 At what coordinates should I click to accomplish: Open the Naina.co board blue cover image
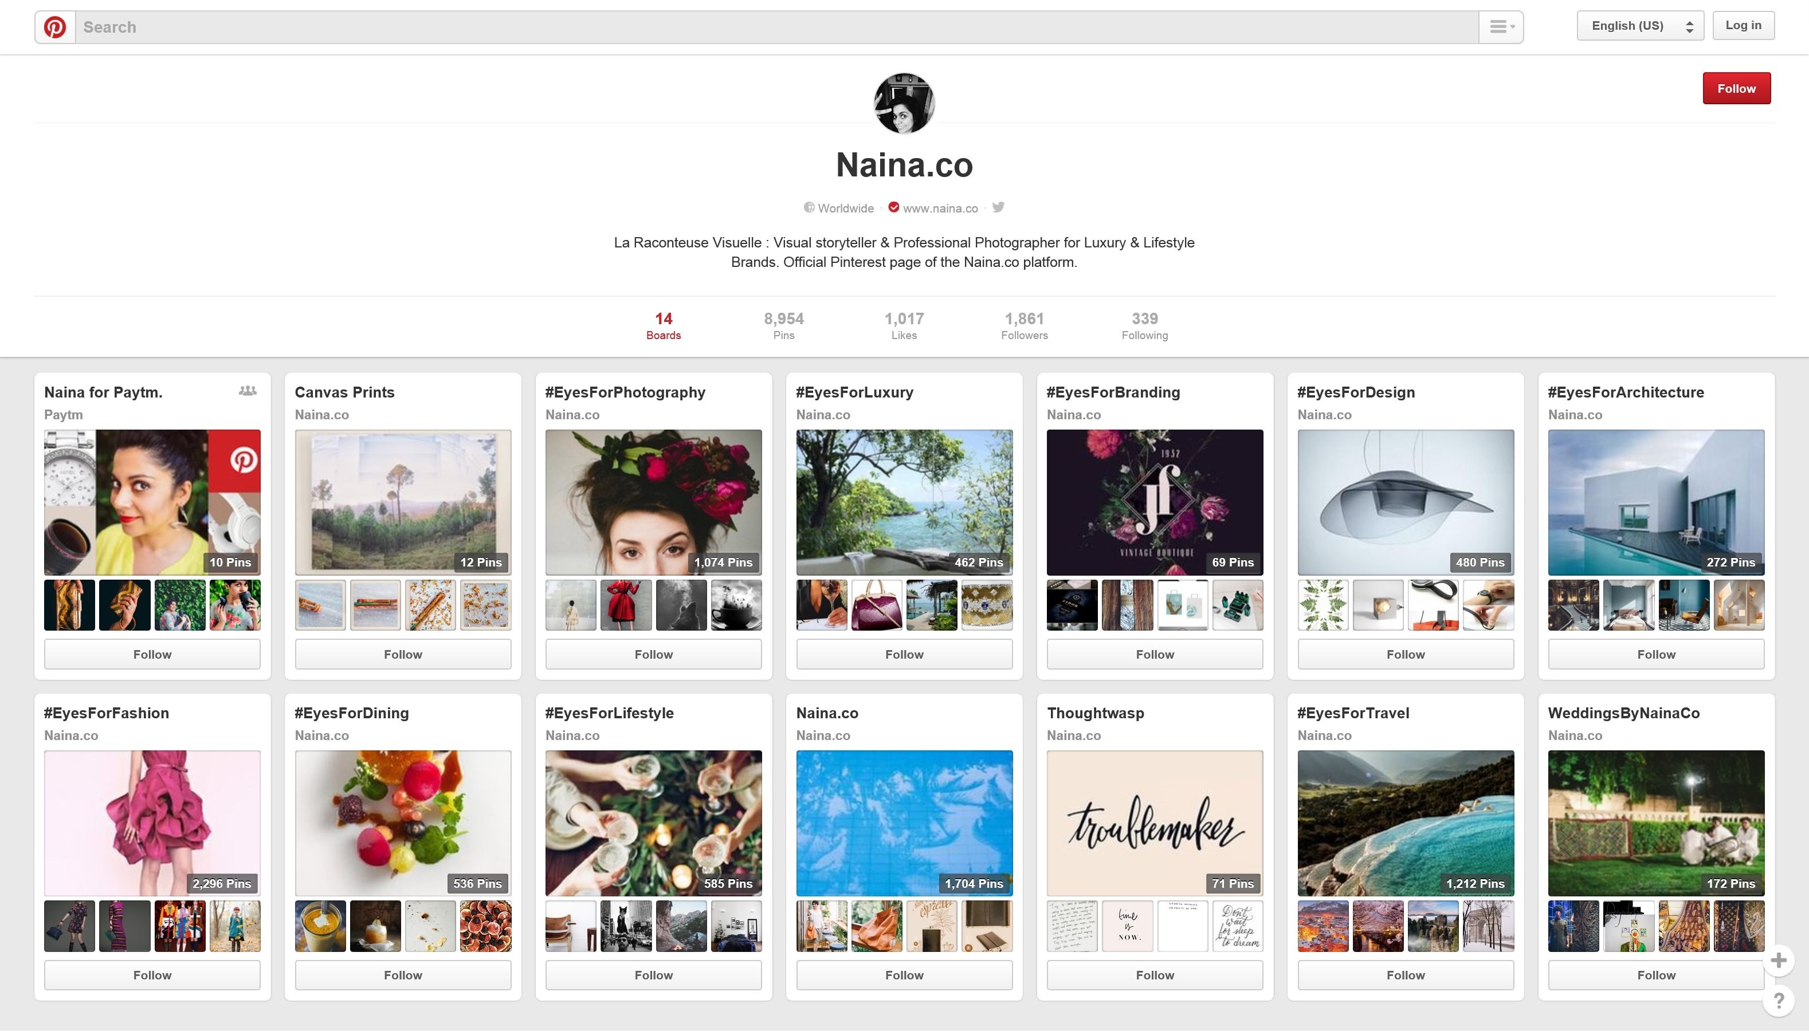coord(904,823)
